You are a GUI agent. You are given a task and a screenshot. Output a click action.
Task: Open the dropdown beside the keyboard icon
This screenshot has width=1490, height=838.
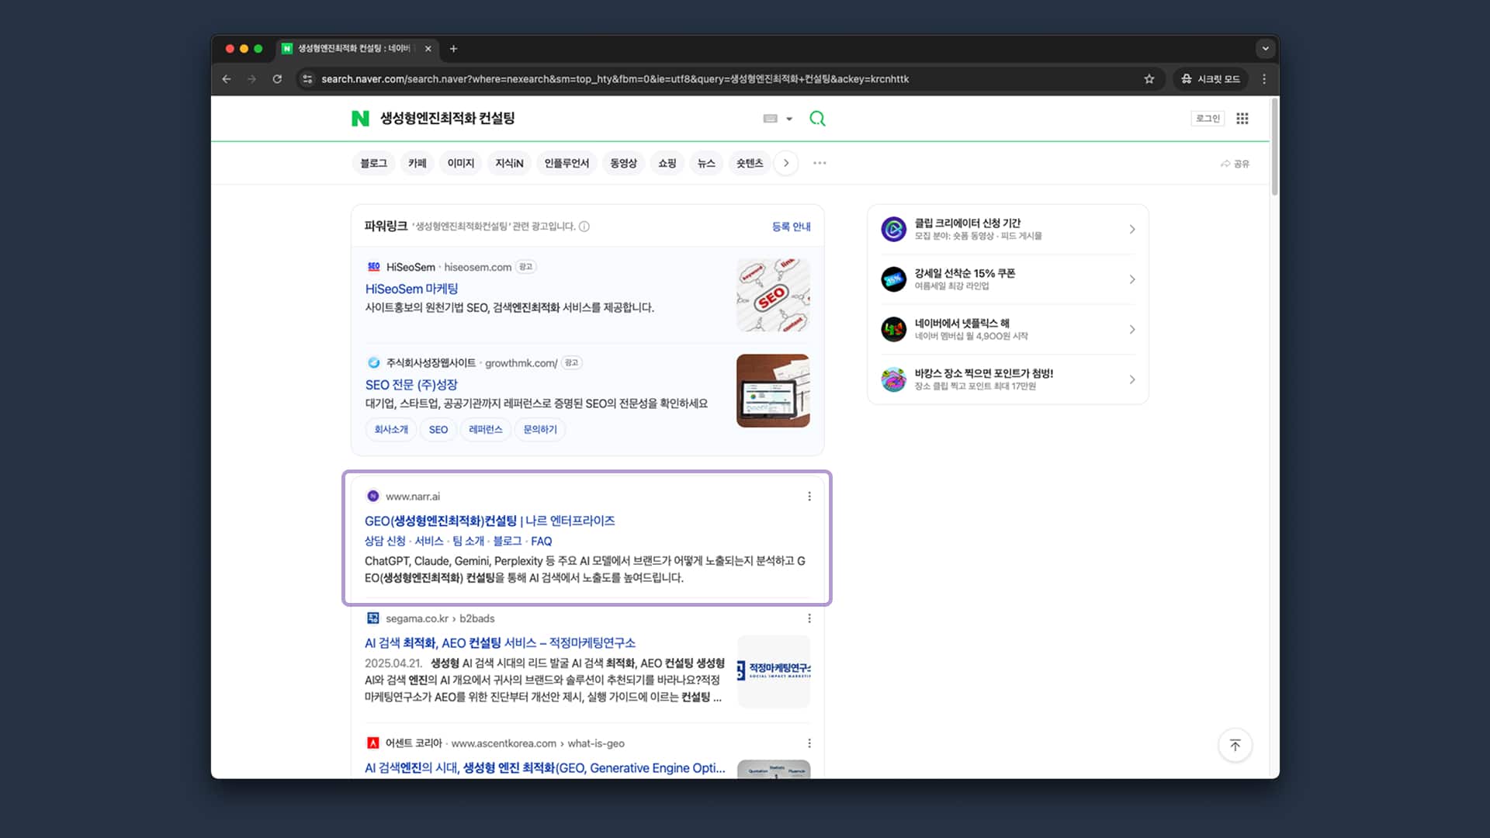(789, 118)
